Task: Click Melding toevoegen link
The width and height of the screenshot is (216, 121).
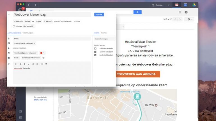Action: point(20,48)
